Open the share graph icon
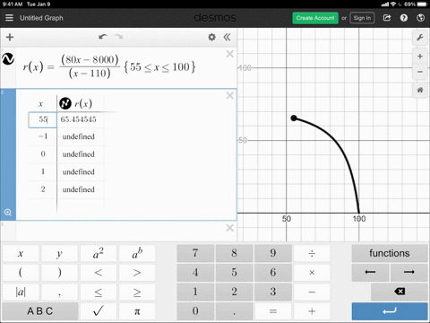 387,18
